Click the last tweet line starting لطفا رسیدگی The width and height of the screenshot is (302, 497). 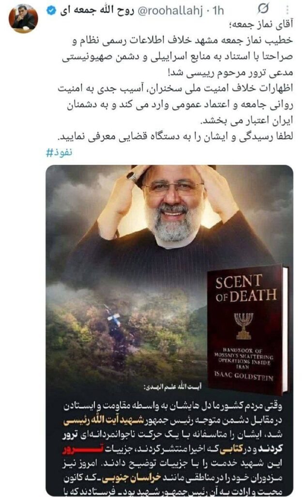(x=176, y=136)
